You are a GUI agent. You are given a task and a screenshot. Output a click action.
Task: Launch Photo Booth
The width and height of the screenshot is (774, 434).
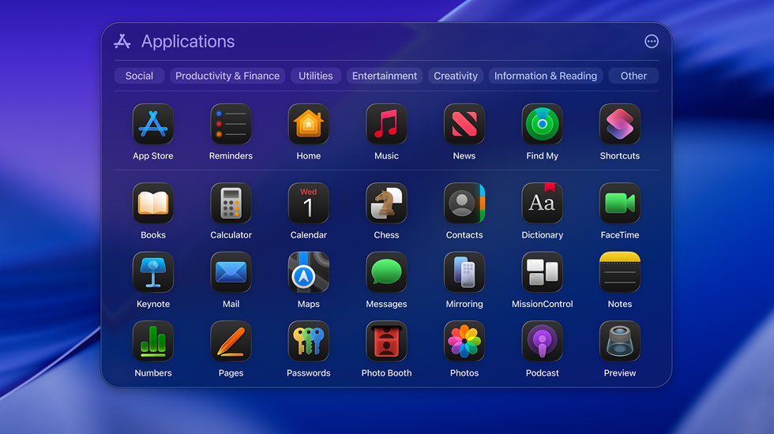[386, 342]
